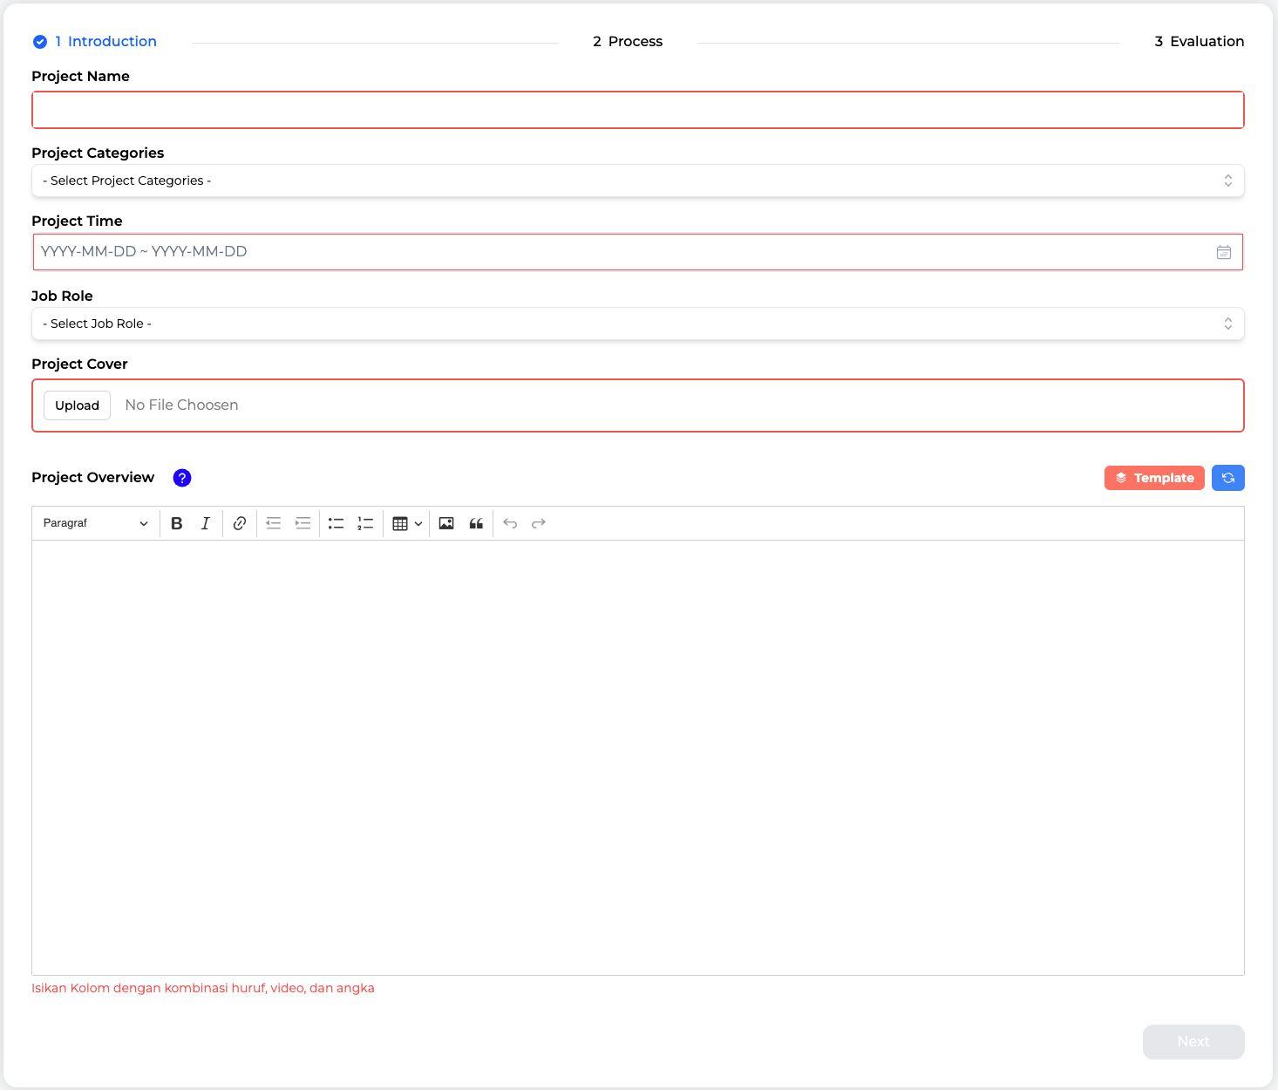Open the Select Job Role dropdown
The width and height of the screenshot is (1278, 1090).
(637, 324)
